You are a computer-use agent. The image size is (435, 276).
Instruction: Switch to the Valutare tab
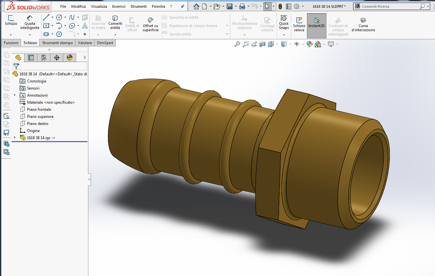coord(85,43)
